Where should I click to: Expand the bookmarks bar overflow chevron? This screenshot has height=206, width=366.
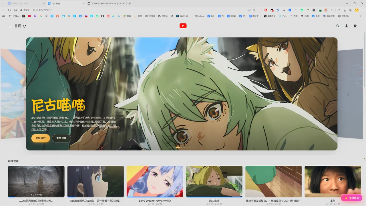coord(360,16)
